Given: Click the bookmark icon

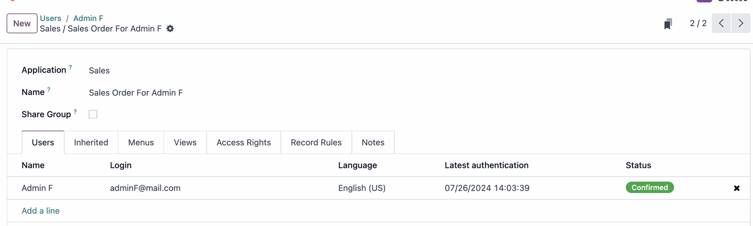Looking at the screenshot, I should click(668, 24).
